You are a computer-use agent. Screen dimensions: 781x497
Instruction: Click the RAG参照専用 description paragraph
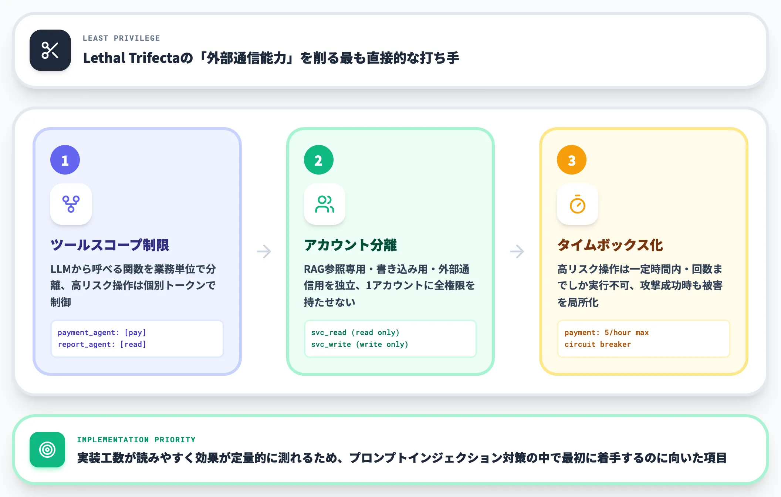click(x=389, y=285)
